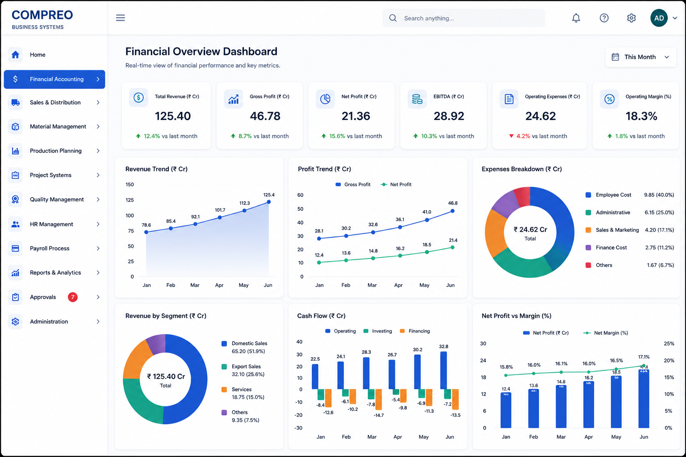Click the Total Revenue rupee coin icon
The image size is (686, 457).
[138, 98]
